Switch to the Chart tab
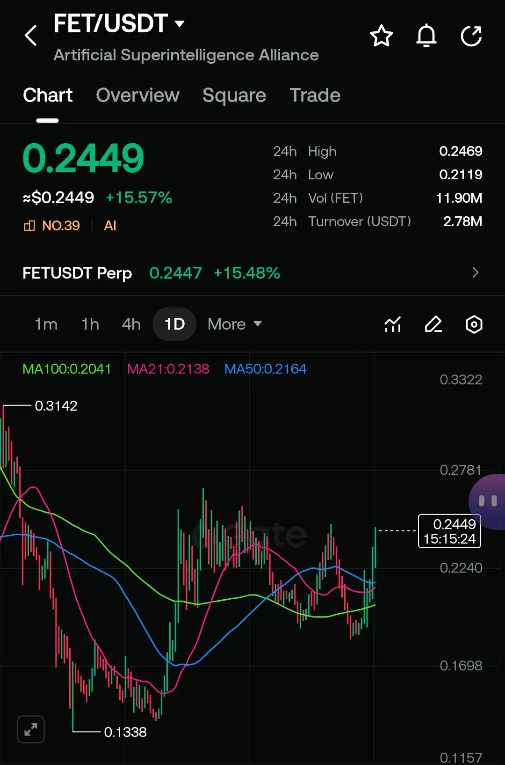Image resolution: width=505 pixels, height=765 pixels. pyautogui.click(x=48, y=96)
